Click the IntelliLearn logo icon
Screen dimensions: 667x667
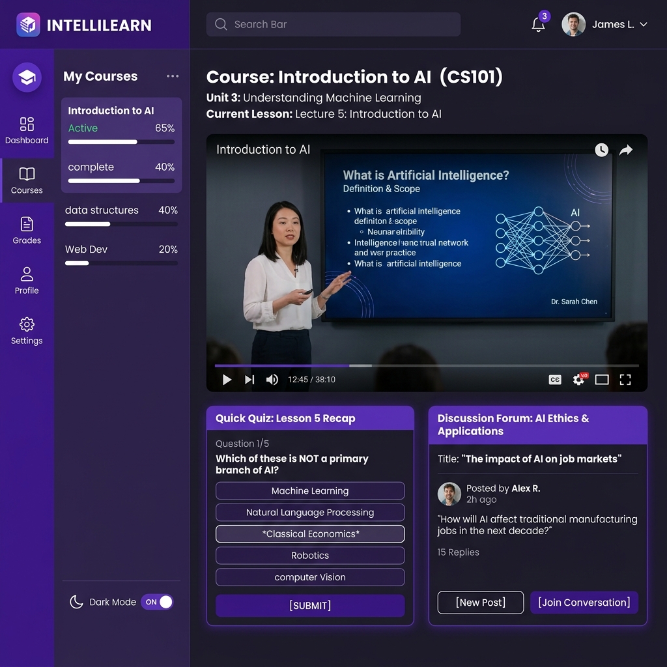point(28,25)
